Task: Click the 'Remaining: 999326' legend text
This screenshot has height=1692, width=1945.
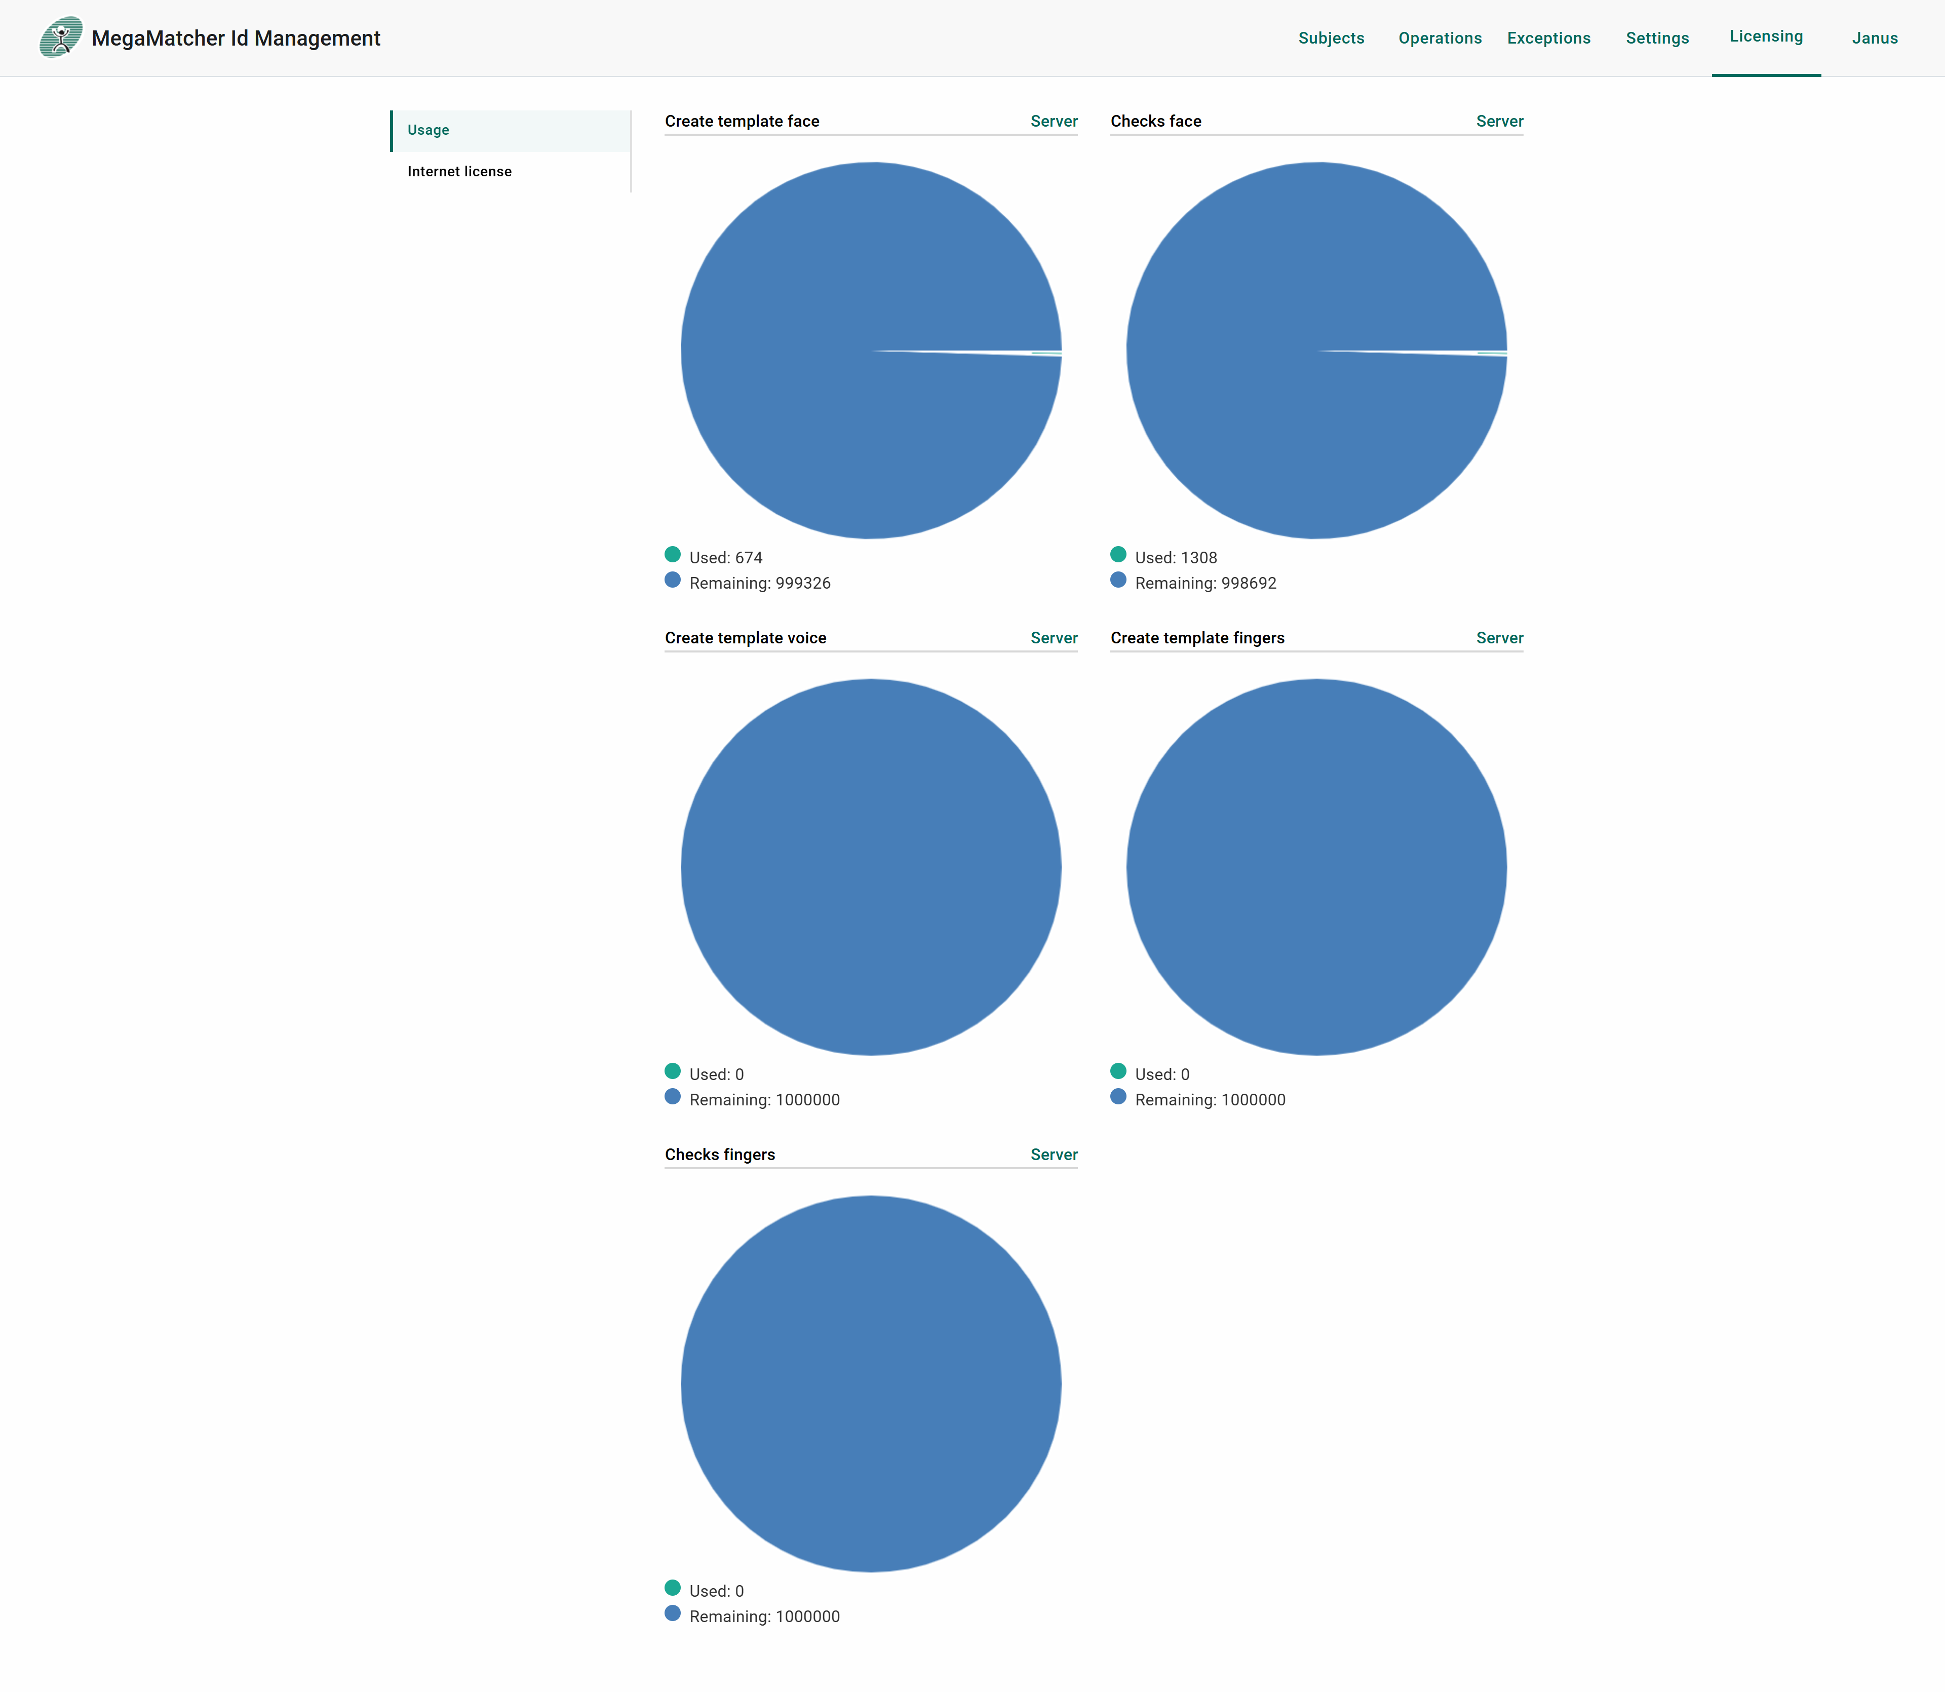Action: click(760, 583)
